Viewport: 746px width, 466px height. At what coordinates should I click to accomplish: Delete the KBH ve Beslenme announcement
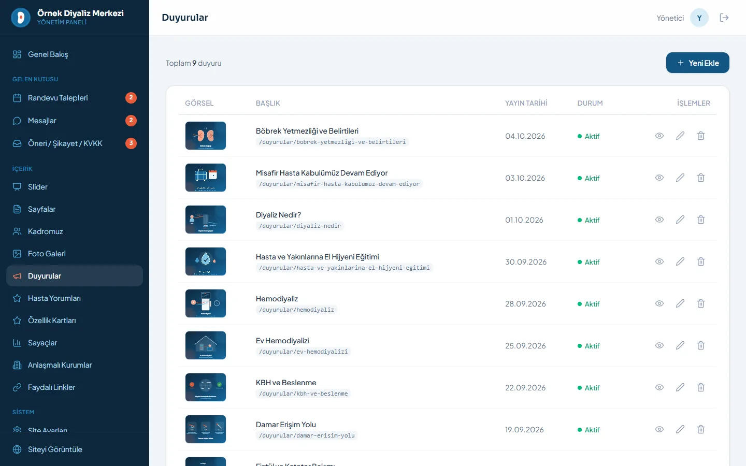(x=701, y=387)
